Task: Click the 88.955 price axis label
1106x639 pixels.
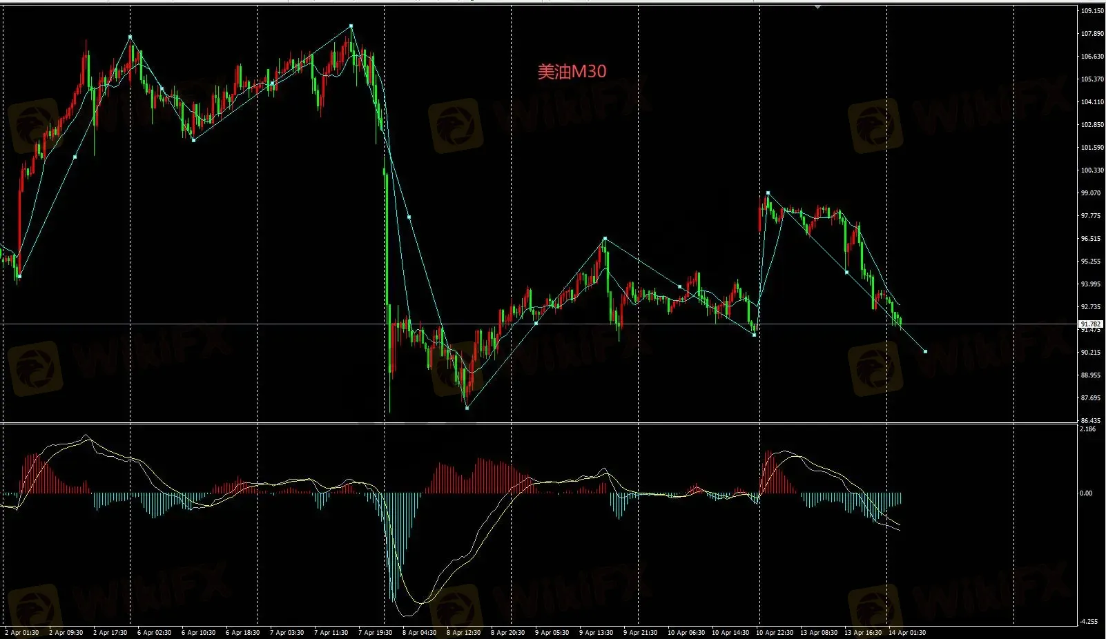Action: click(1091, 375)
